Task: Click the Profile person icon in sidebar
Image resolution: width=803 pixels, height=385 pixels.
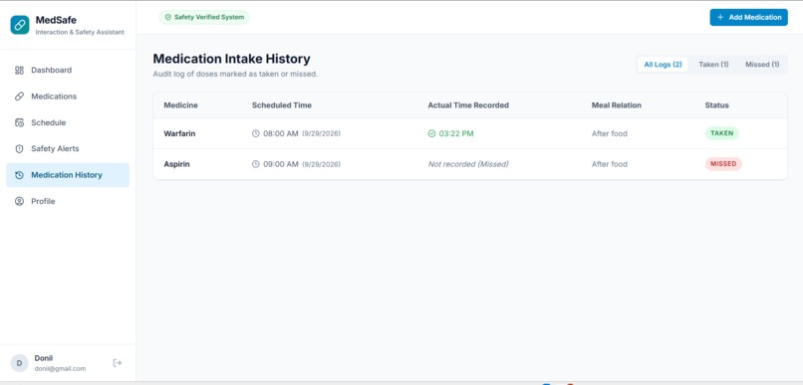Action: click(19, 201)
